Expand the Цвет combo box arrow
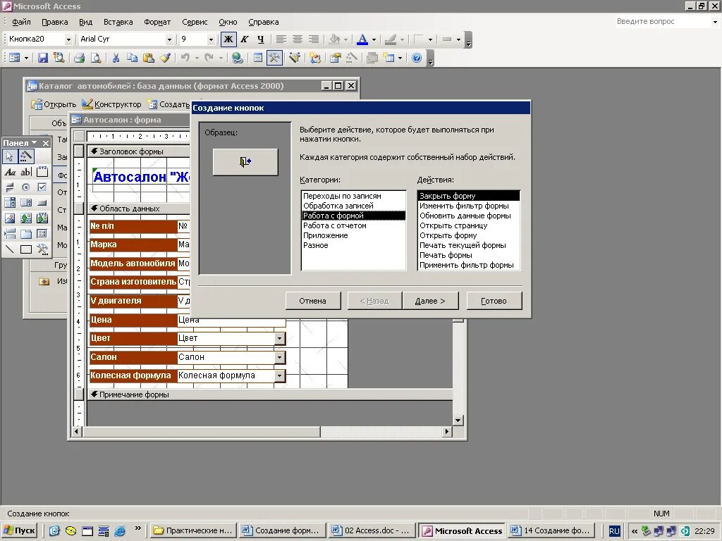The image size is (722, 541). (279, 339)
